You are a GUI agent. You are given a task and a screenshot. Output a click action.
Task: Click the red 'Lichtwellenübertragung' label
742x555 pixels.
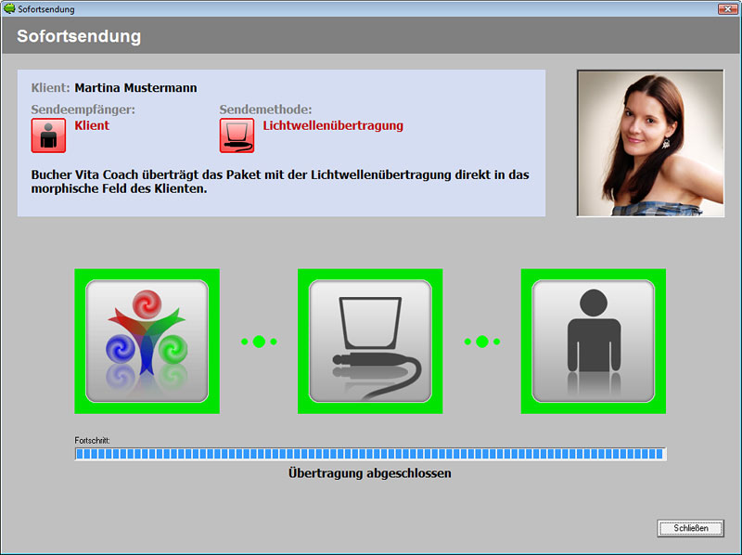333,125
